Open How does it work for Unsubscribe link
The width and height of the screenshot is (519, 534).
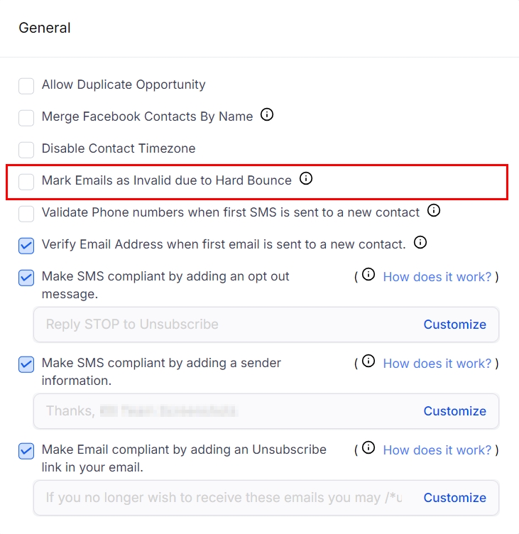point(437,450)
